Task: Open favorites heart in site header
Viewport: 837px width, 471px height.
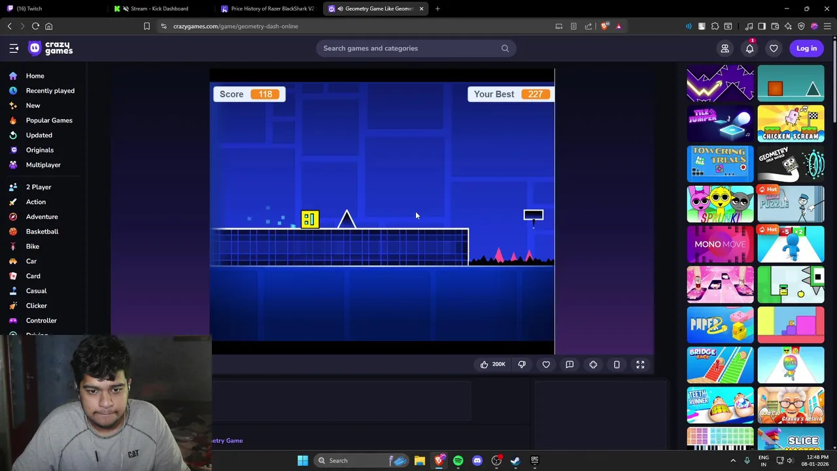Action: point(774,48)
